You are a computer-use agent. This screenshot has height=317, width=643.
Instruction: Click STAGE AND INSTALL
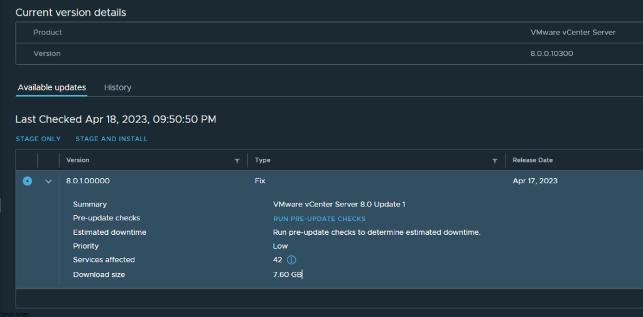[112, 139]
